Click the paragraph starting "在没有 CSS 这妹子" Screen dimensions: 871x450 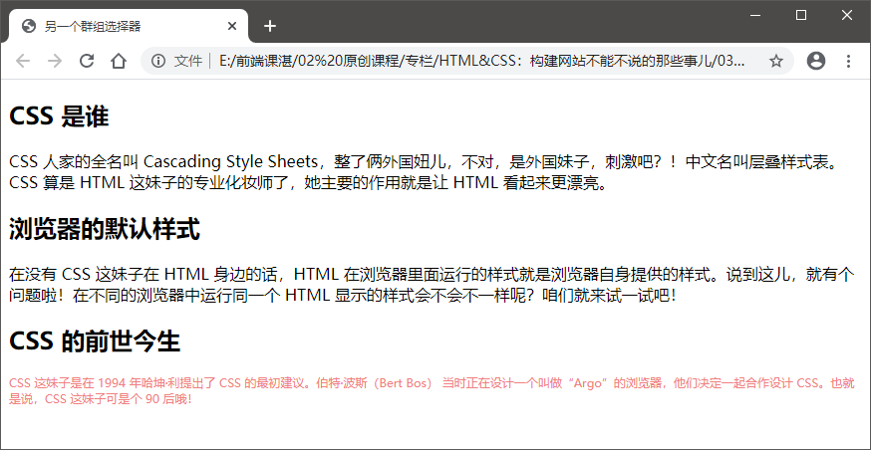pos(432,285)
